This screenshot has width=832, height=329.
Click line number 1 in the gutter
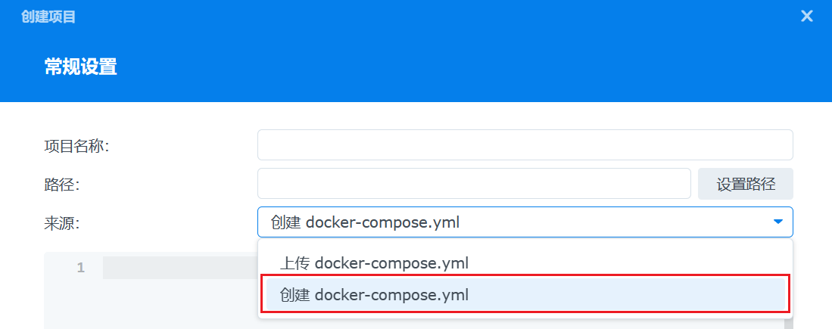click(80, 268)
